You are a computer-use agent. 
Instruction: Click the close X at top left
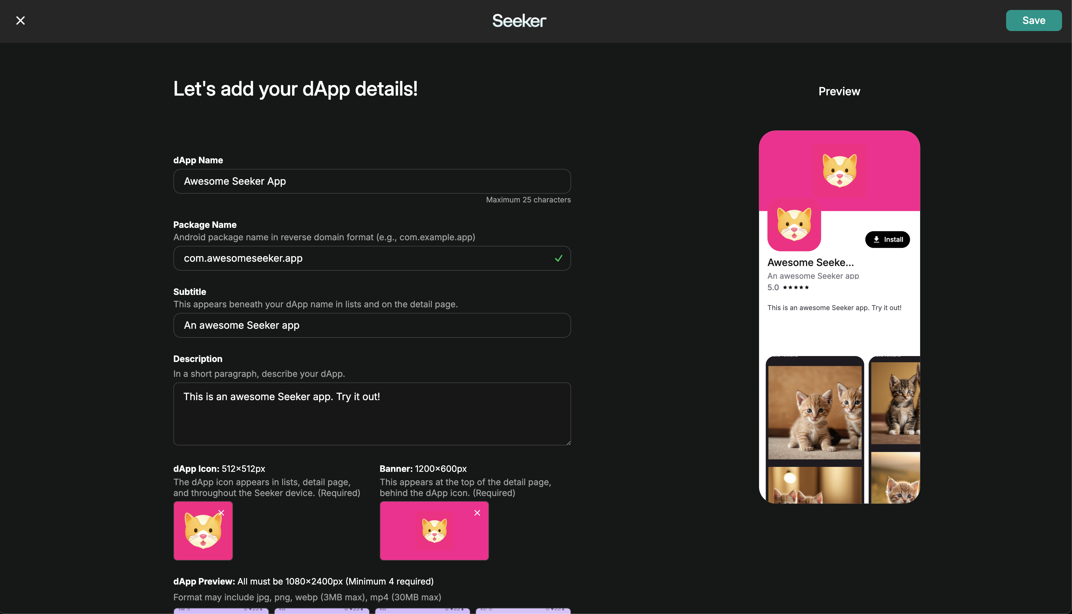pos(20,20)
